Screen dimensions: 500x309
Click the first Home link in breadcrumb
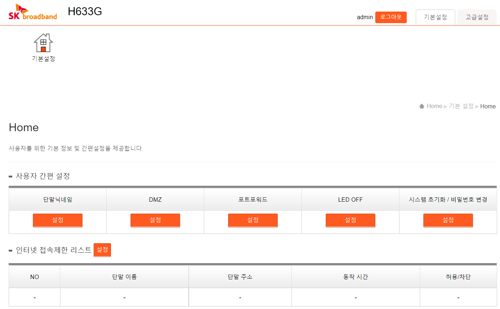coord(434,106)
